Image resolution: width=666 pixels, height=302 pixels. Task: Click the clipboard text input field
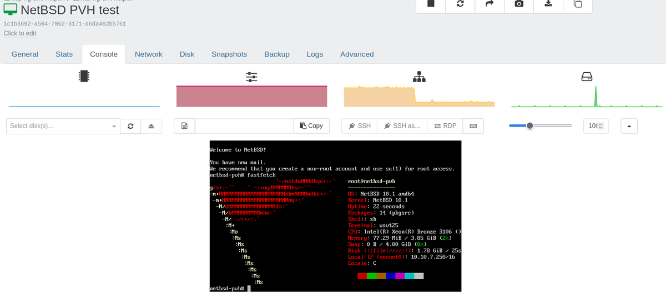(244, 126)
